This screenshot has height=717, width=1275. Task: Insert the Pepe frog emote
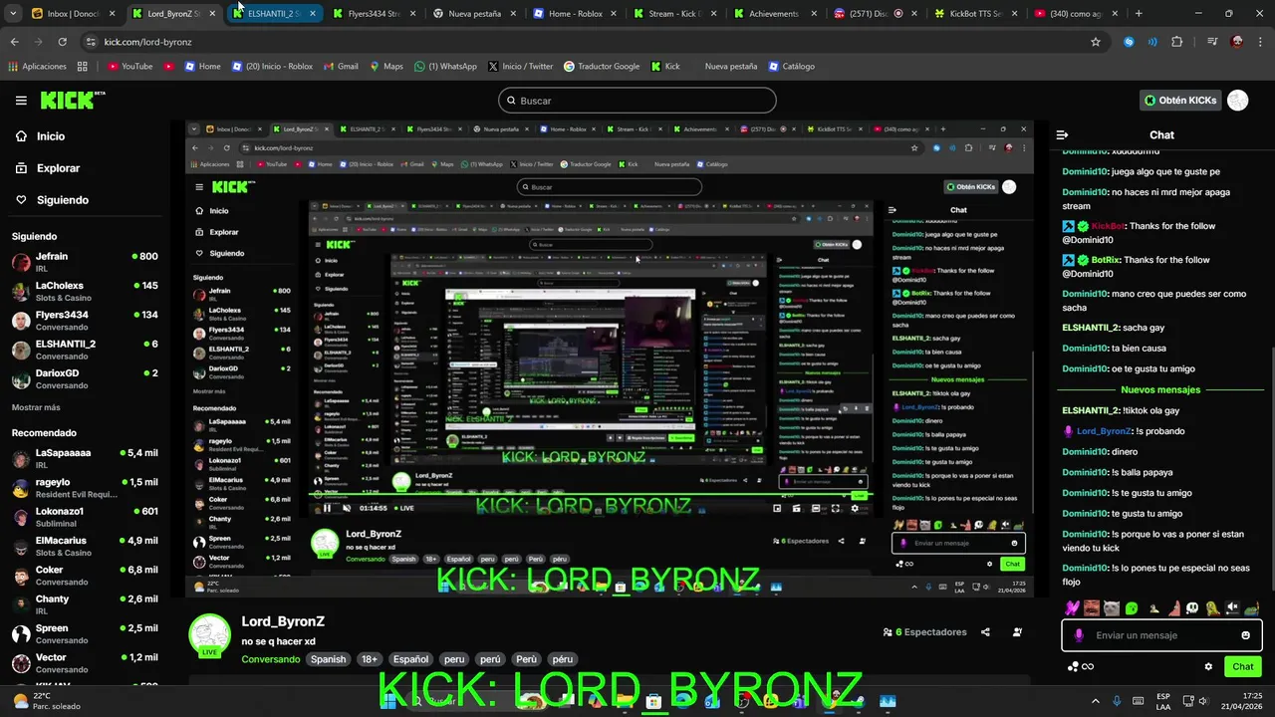pyautogui.click(x=1252, y=608)
